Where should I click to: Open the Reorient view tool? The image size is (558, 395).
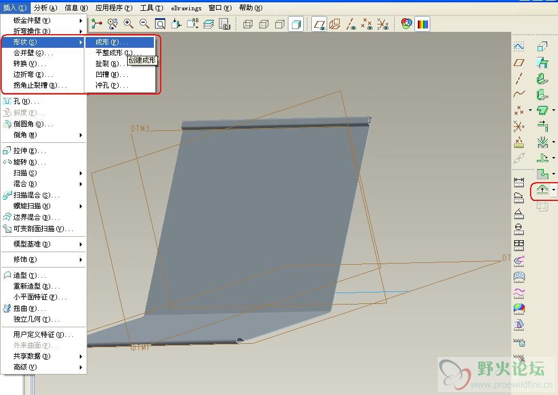click(x=176, y=24)
